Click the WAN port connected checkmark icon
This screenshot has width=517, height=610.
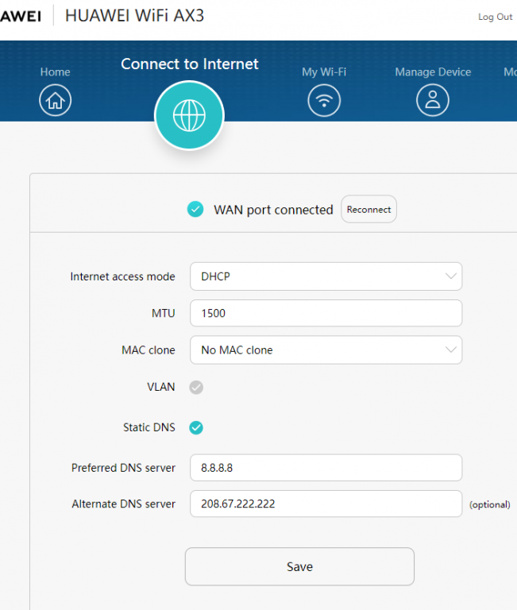[195, 210]
